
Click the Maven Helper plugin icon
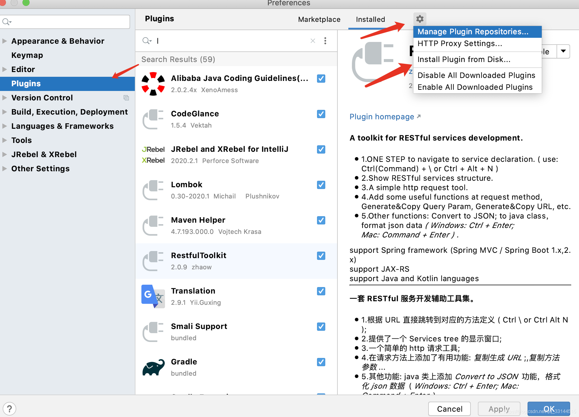click(153, 226)
